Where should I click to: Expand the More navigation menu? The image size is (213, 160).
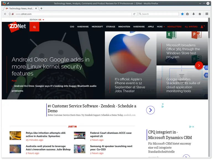point(161,27)
